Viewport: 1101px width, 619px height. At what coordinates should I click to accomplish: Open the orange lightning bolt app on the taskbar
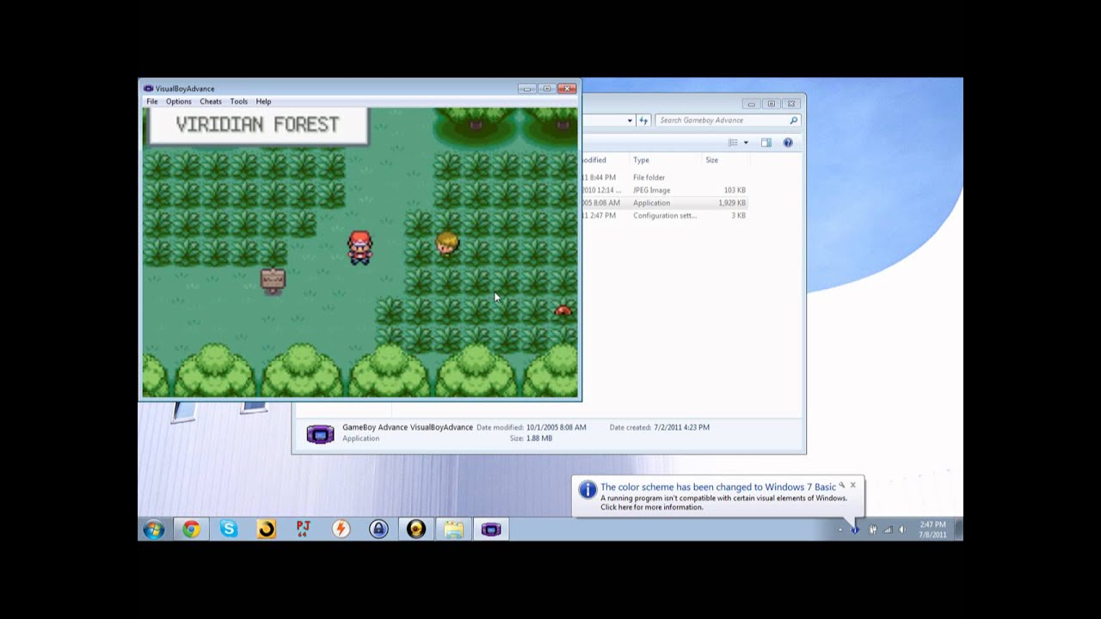tap(341, 530)
